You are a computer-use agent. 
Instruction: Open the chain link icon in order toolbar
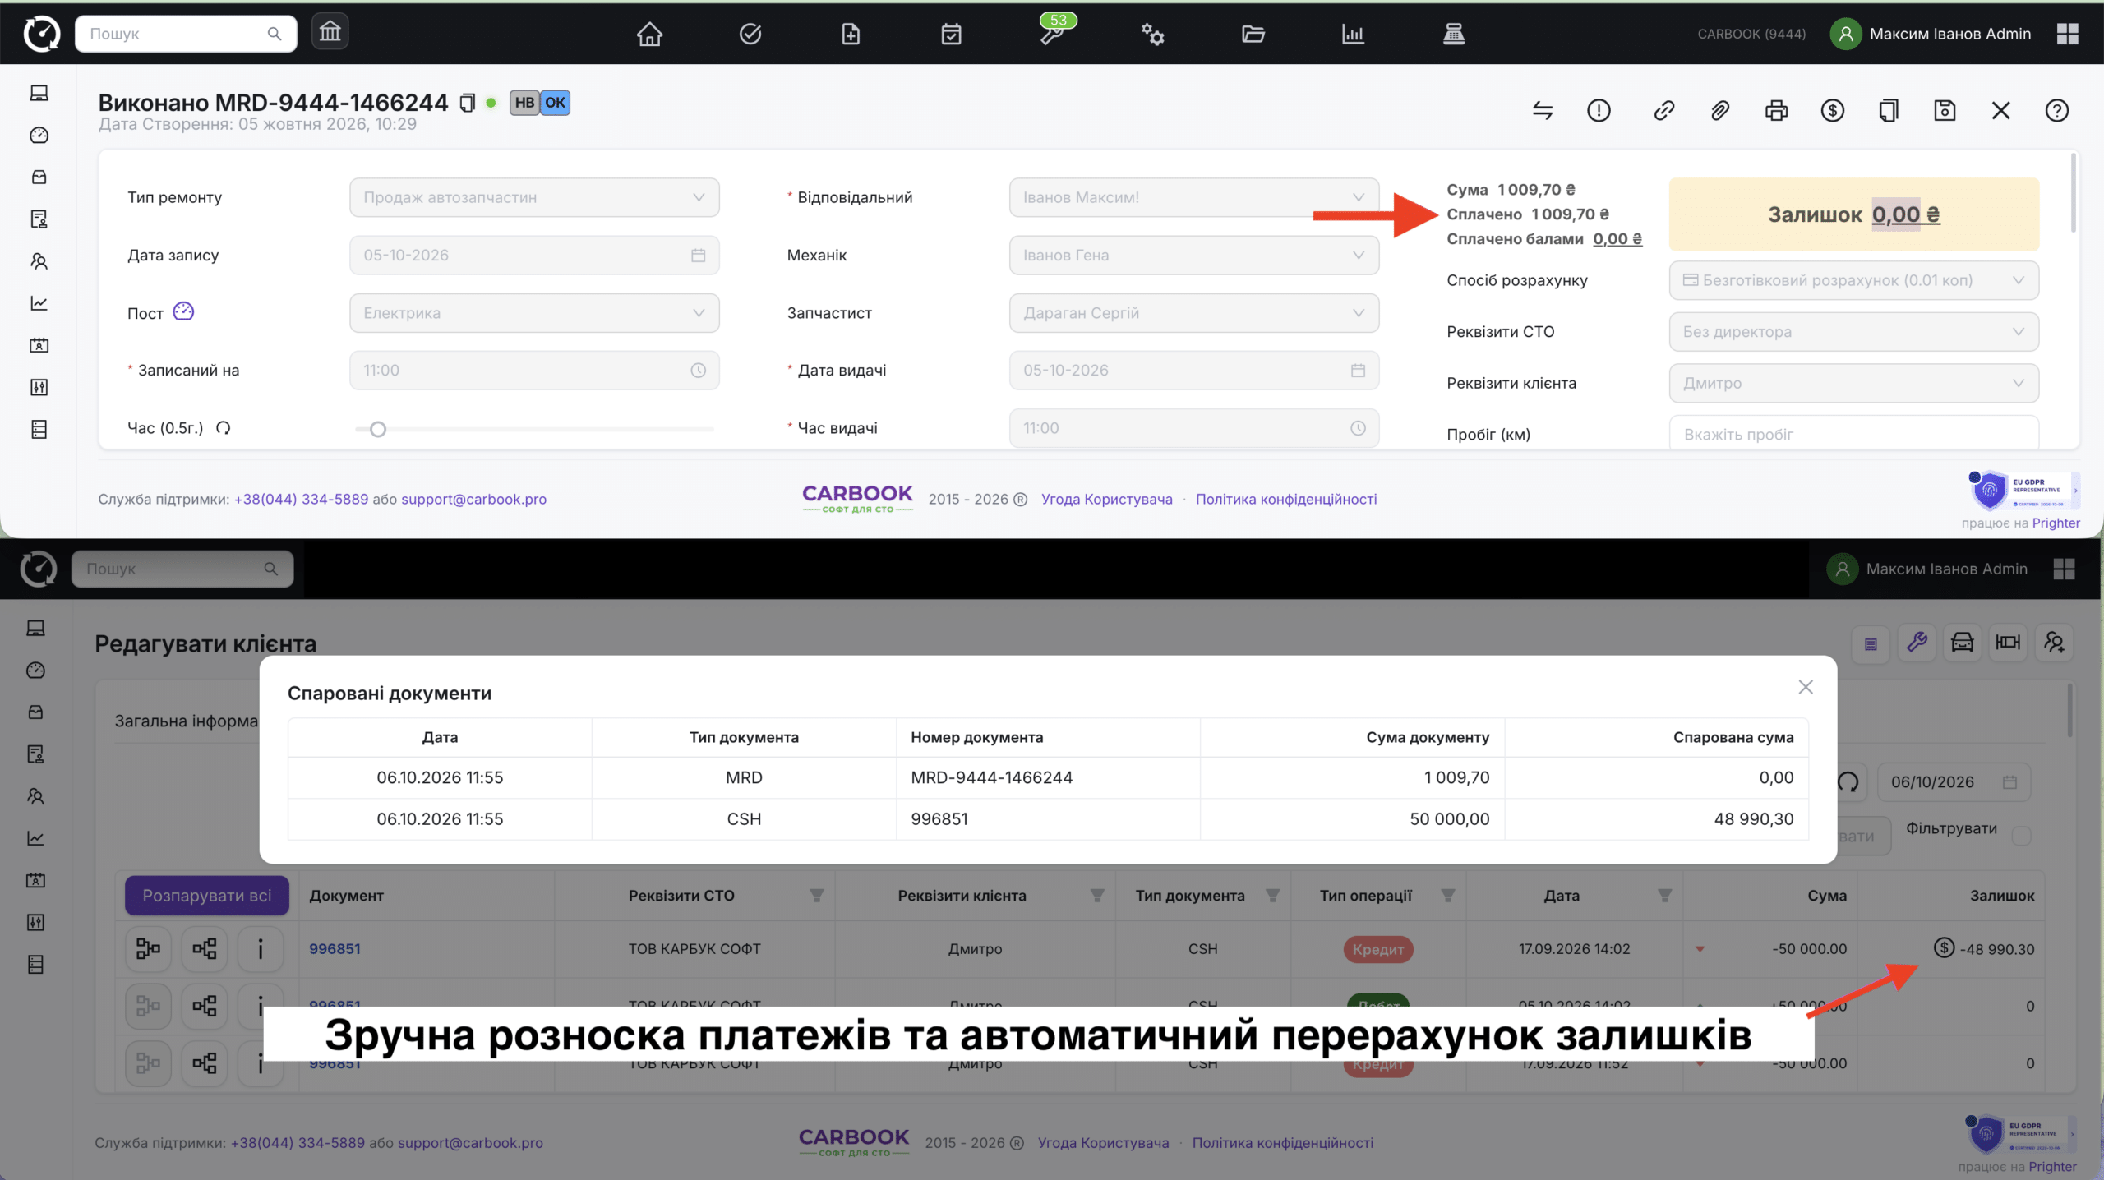coord(1663,110)
